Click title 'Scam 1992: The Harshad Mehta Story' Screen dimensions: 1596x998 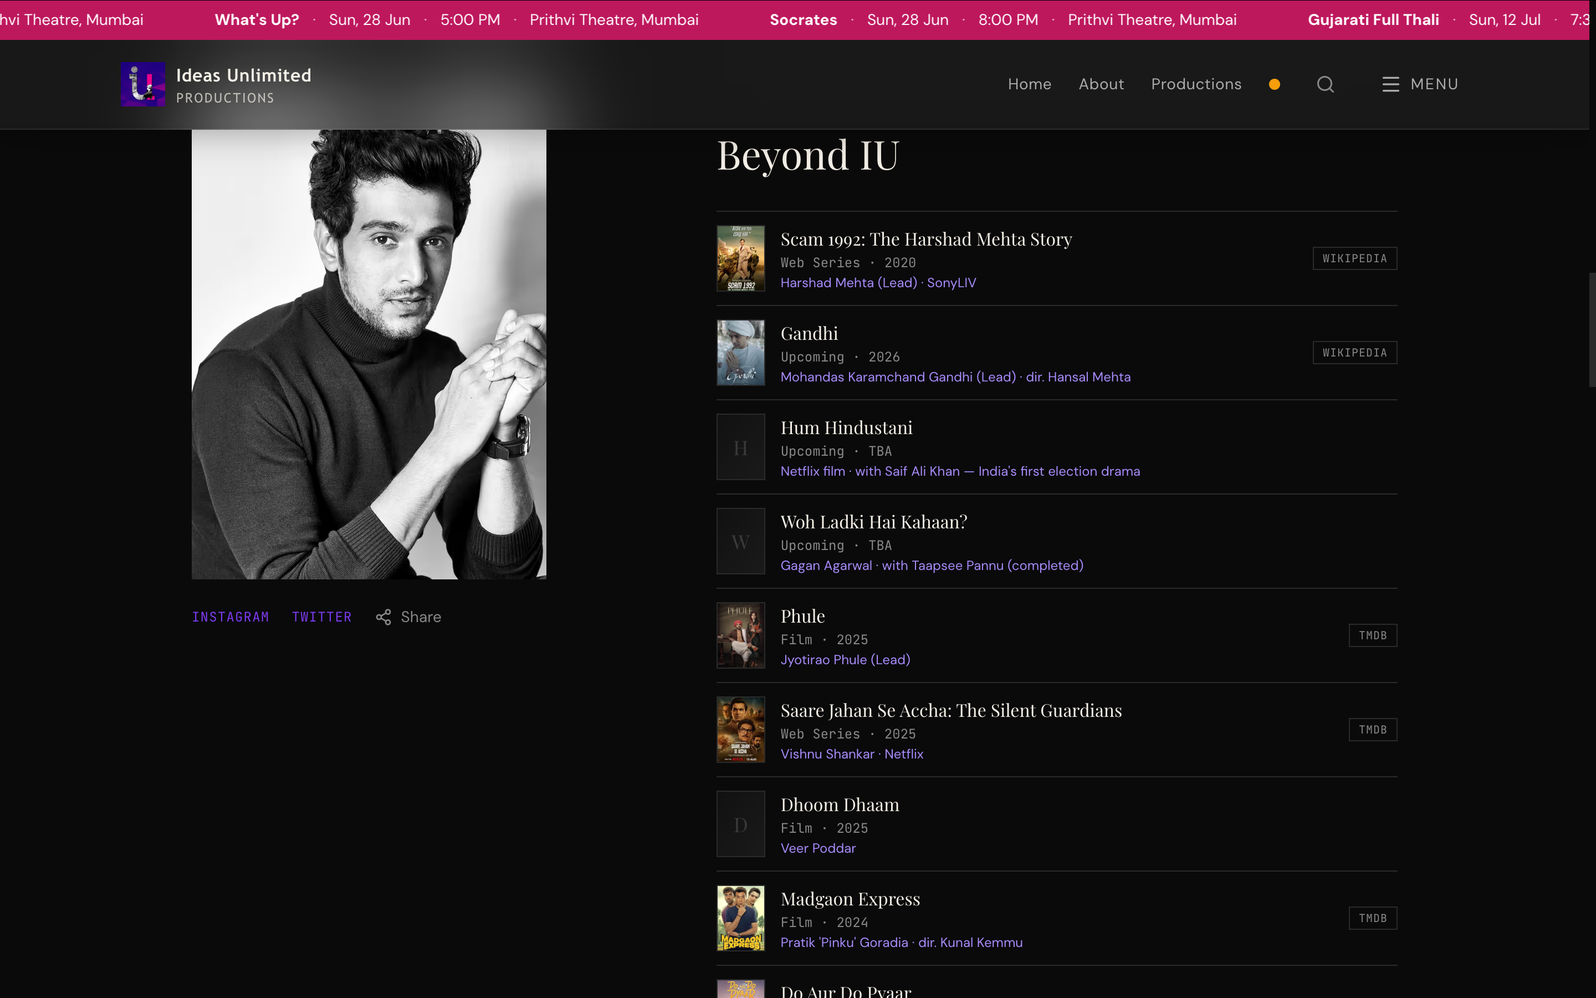pyautogui.click(x=926, y=239)
